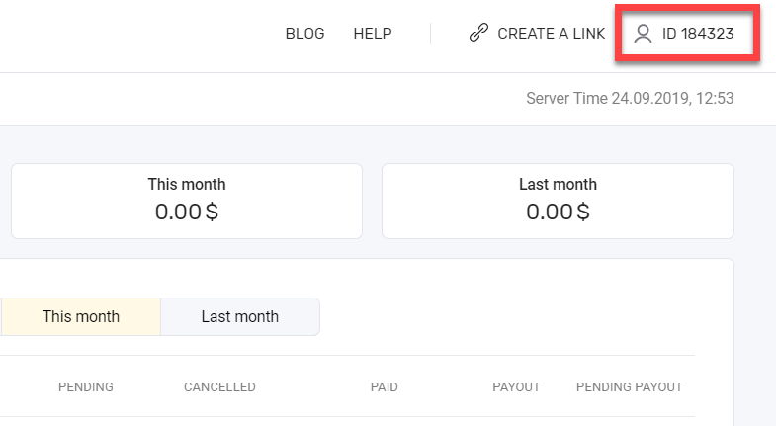Sort by PAID column header
This screenshot has width=776, height=426.
384,386
